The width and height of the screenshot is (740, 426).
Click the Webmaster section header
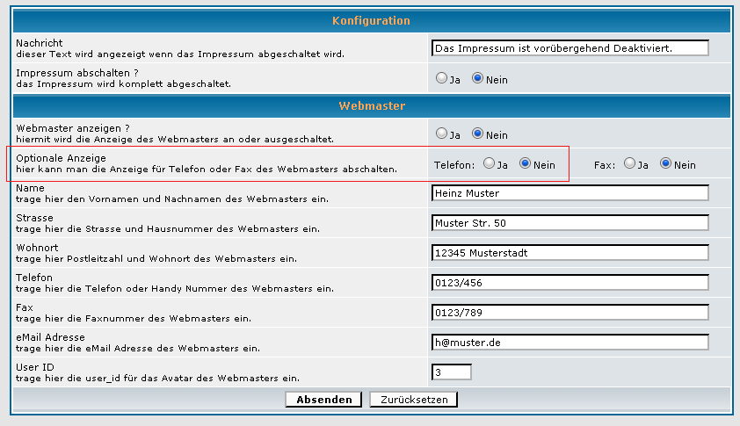(370, 106)
